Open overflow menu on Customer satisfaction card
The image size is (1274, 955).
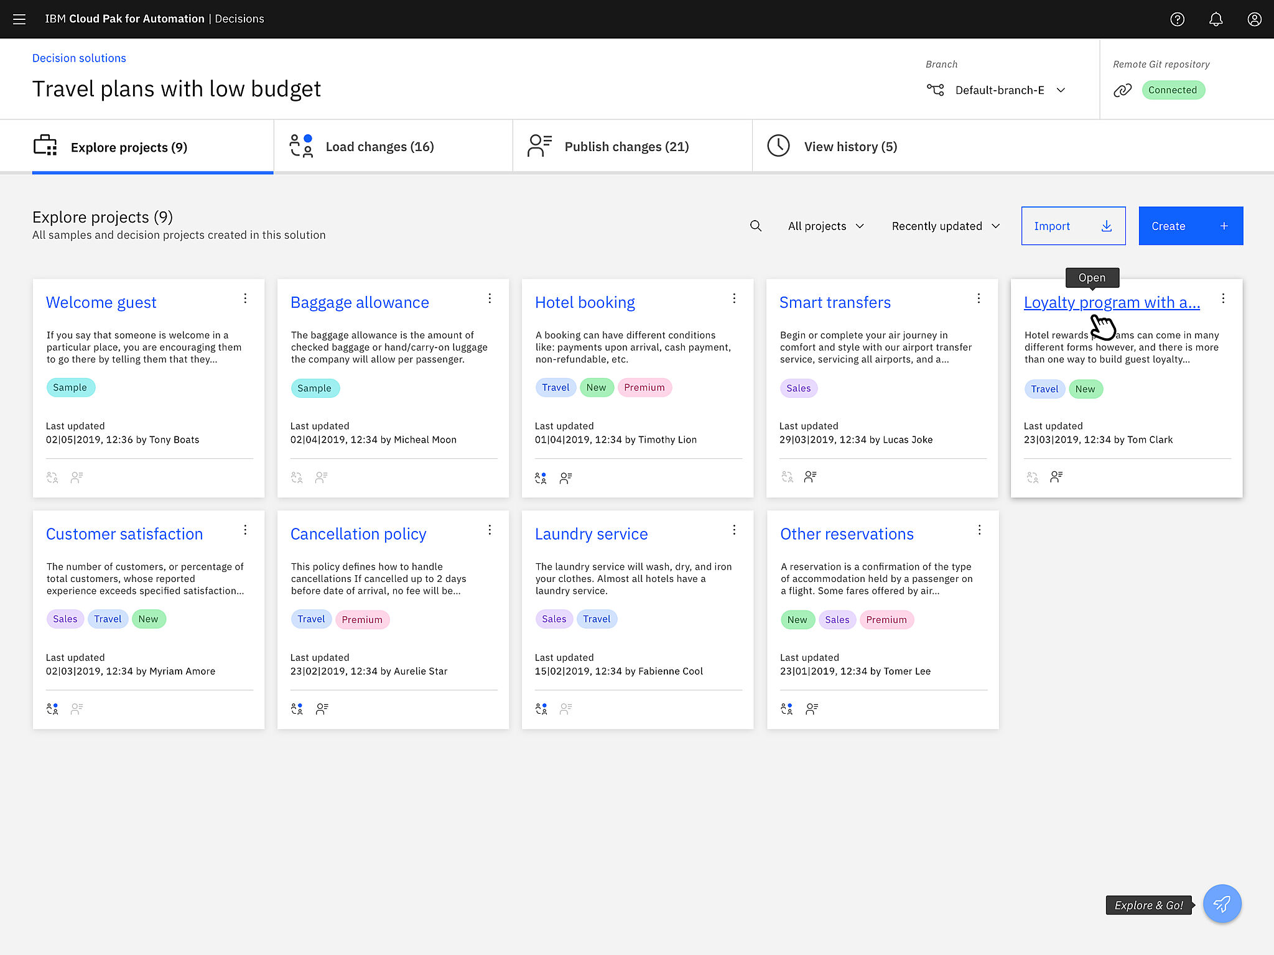coord(246,530)
